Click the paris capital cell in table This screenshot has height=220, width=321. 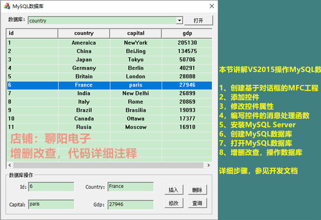pyautogui.click(x=136, y=85)
